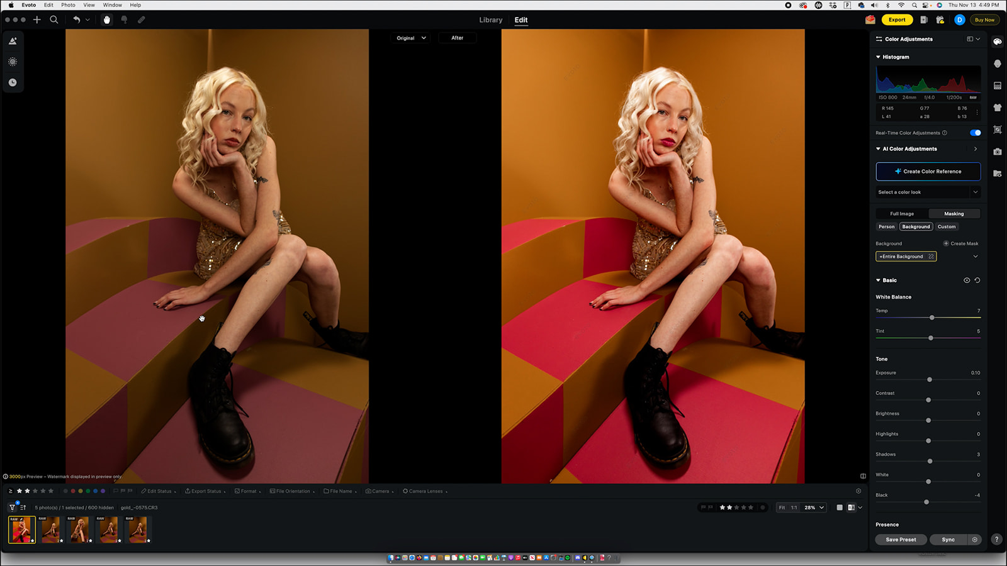Click the yellow Export button
This screenshot has height=566, width=1007.
[x=897, y=19]
